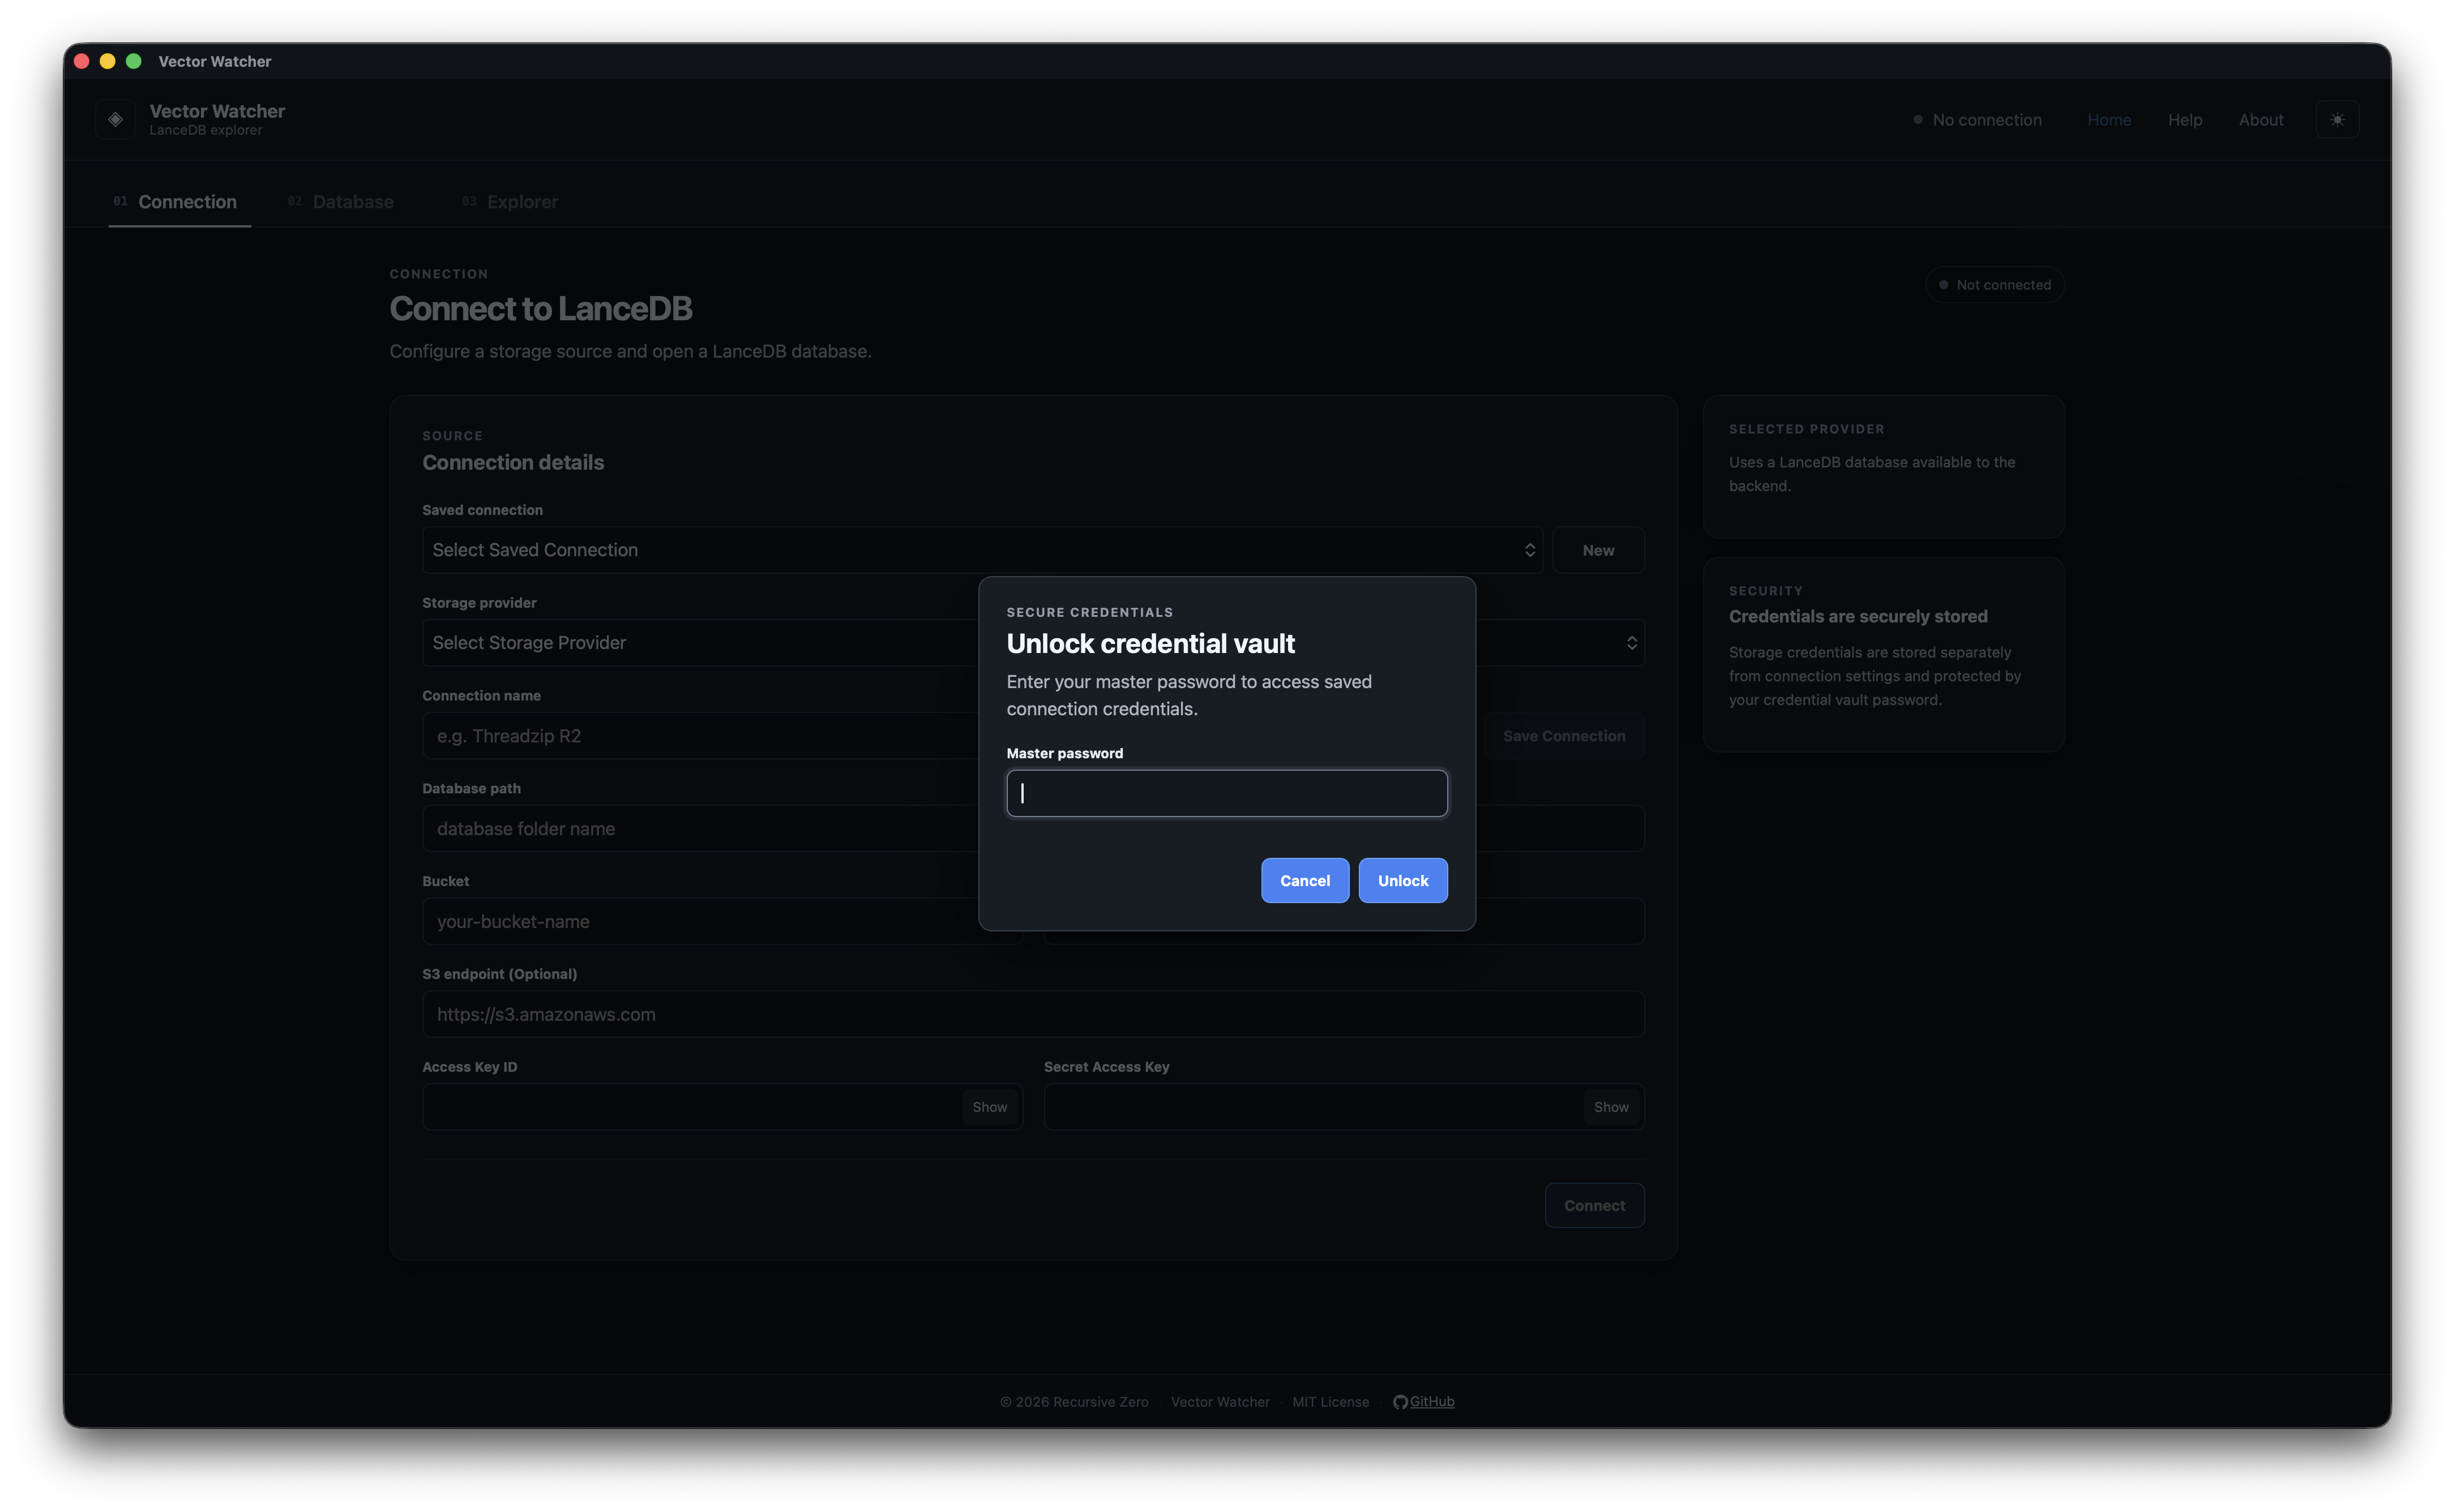2455x1512 pixels.
Task: Click '© 2026 Recursive Zero' footer text
Action: [1073, 1402]
